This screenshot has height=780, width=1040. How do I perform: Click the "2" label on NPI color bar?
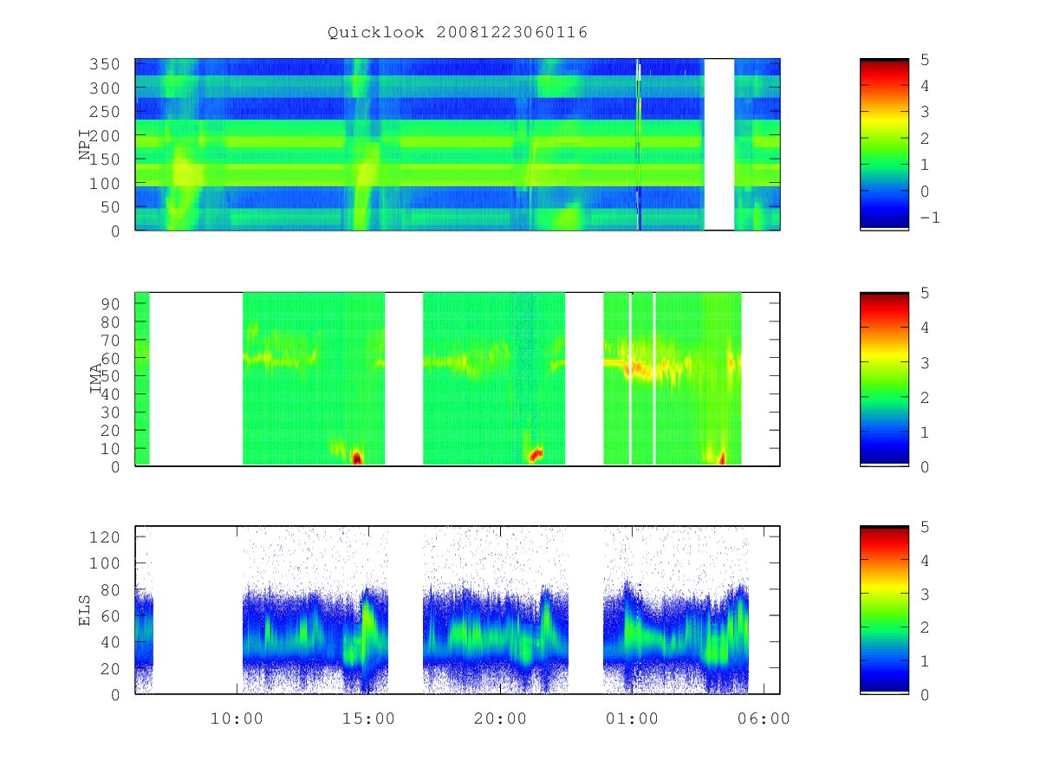[x=924, y=139]
